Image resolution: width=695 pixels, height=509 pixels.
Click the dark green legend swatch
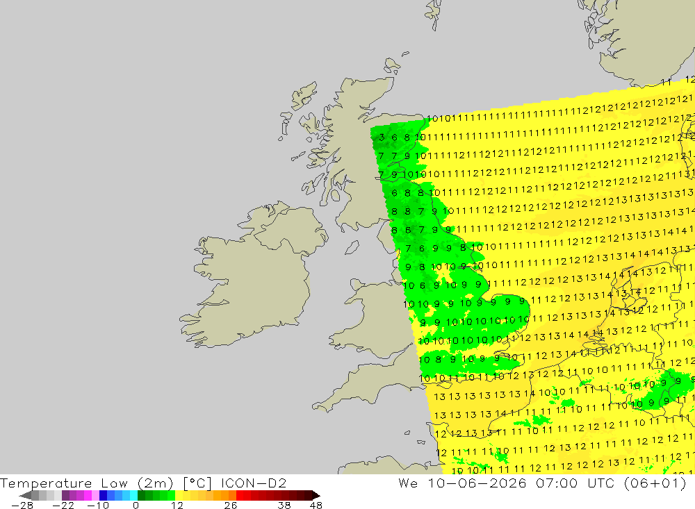pyautogui.click(x=141, y=495)
